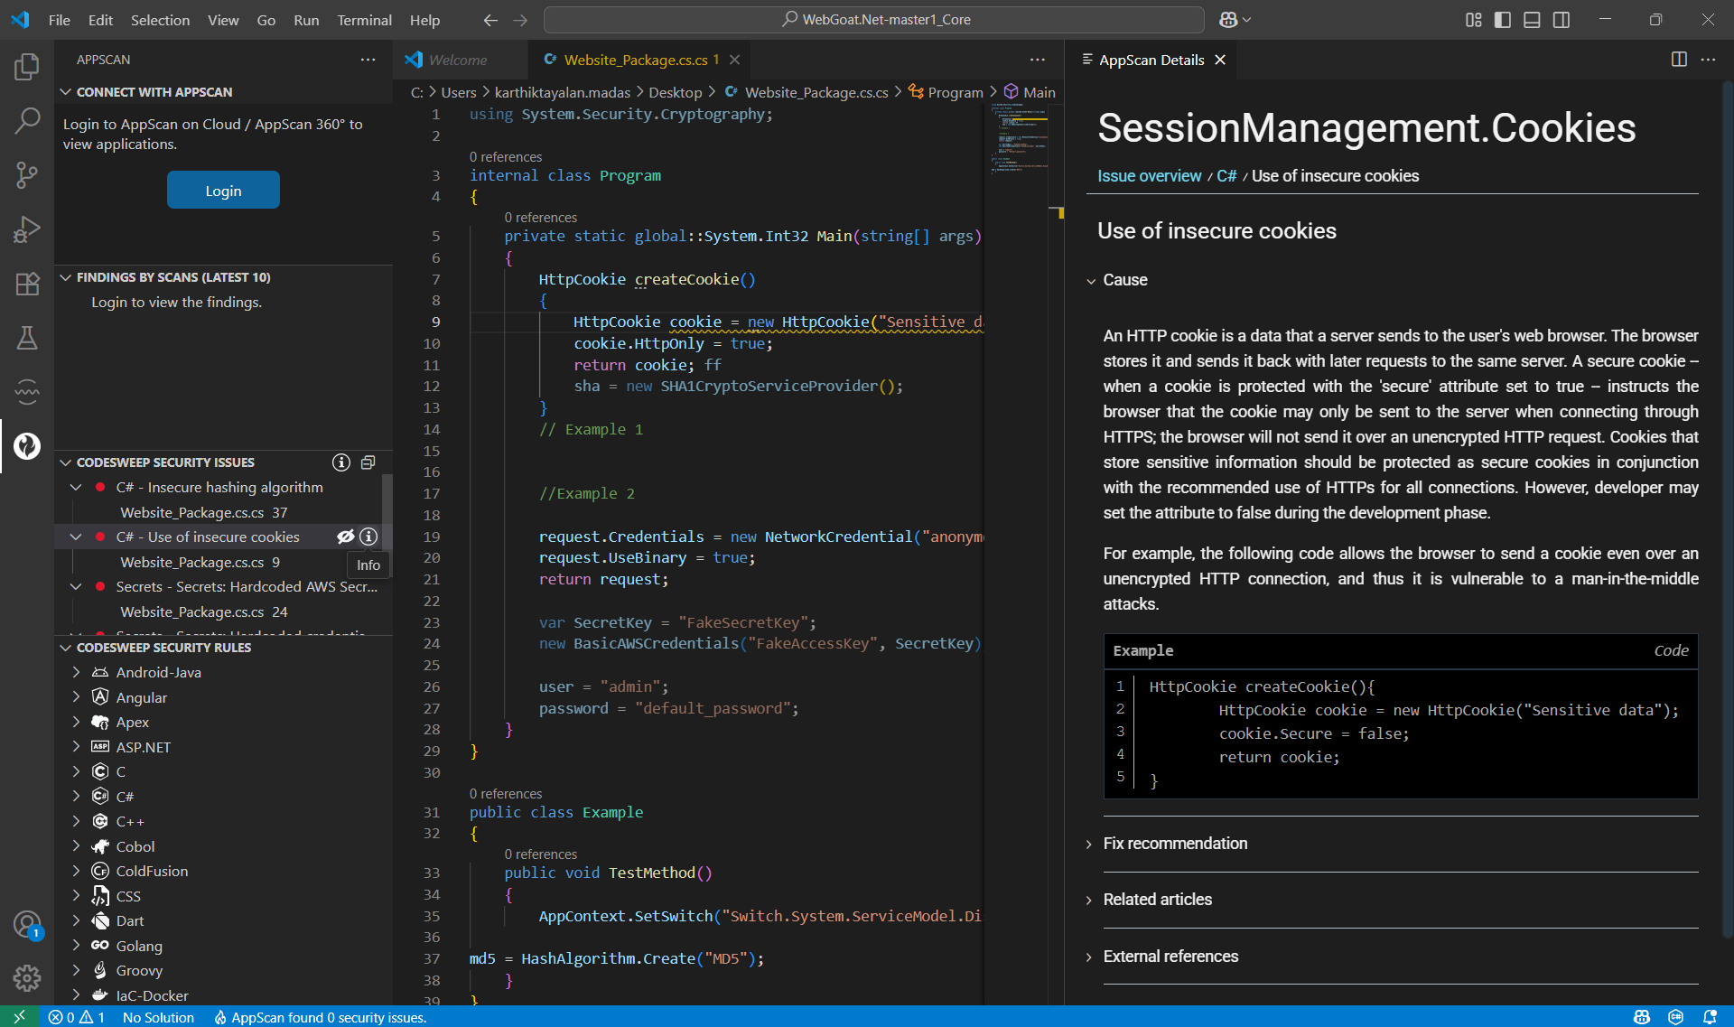Expand the Fix recommendation section

pyautogui.click(x=1175, y=844)
